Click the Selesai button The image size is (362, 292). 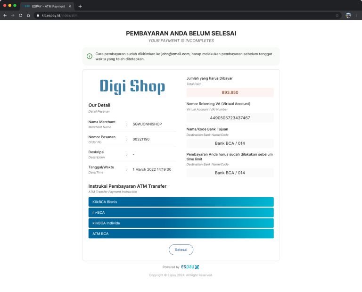click(x=181, y=250)
